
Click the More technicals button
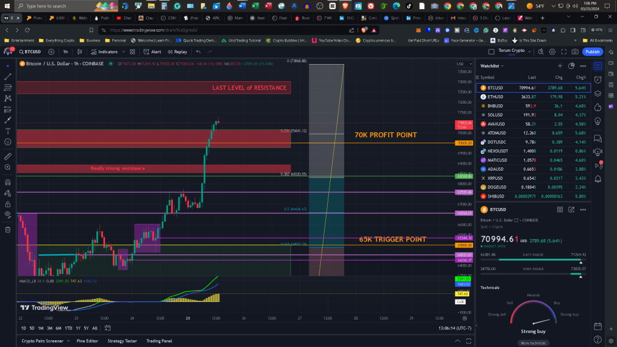(533, 343)
